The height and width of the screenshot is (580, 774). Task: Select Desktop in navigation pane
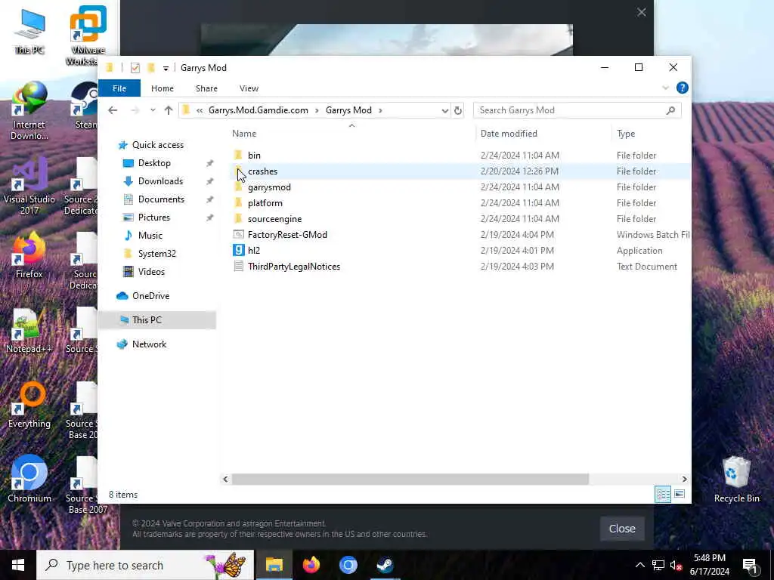coord(154,163)
